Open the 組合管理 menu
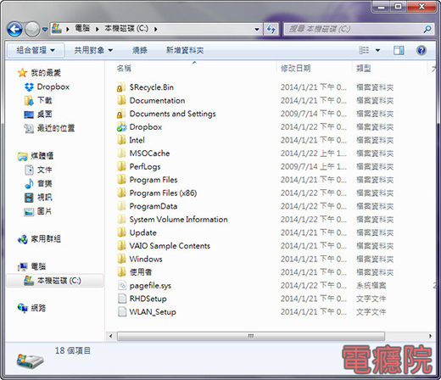The width and height of the screenshot is (441, 380). pos(36,50)
